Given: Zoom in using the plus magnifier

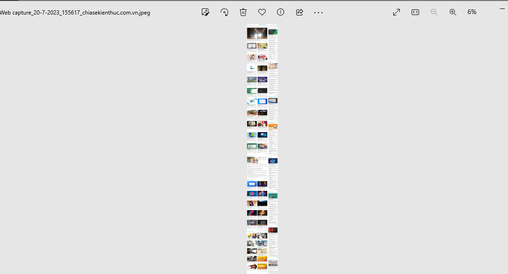Looking at the screenshot, I should [x=453, y=12].
